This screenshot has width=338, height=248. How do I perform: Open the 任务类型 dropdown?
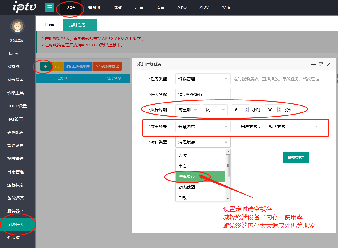pos(203,79)
